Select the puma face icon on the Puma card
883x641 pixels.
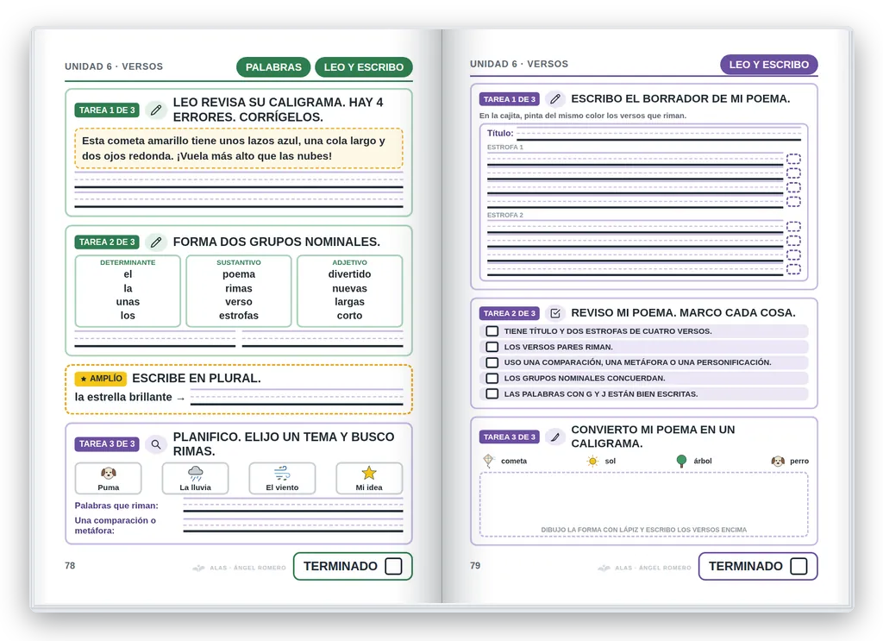pyautogui.click(x=108, y=473)
